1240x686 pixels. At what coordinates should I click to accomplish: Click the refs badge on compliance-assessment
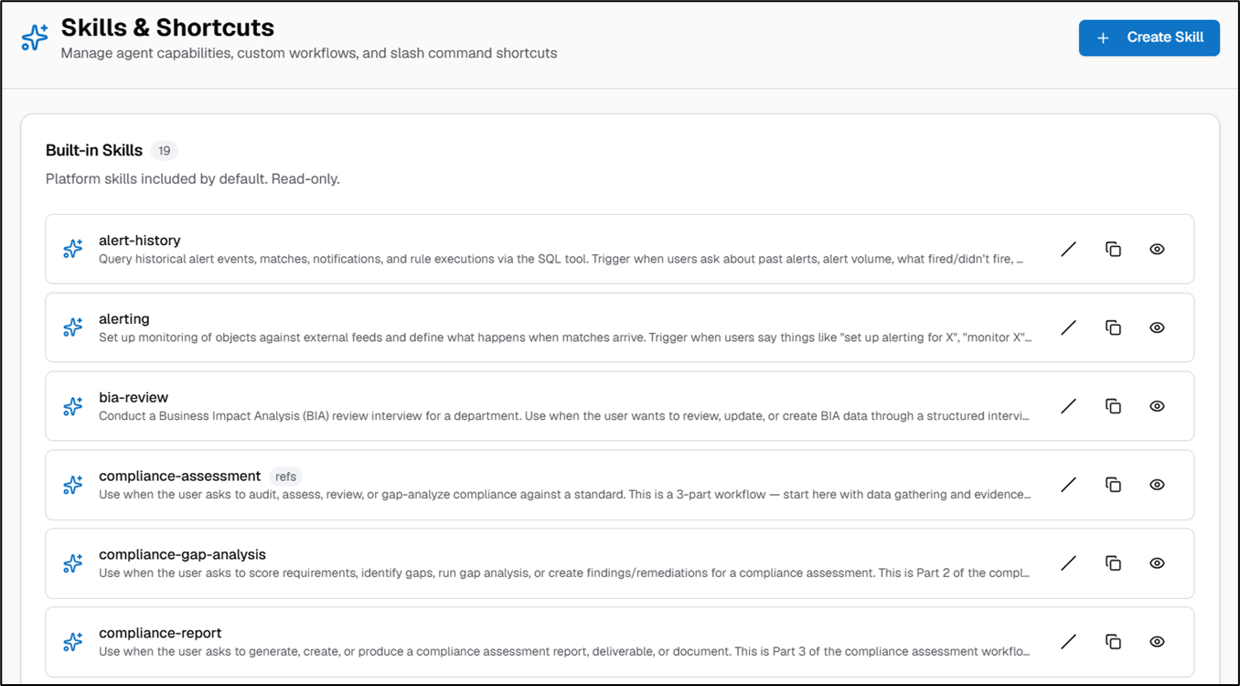coord(286,477)
